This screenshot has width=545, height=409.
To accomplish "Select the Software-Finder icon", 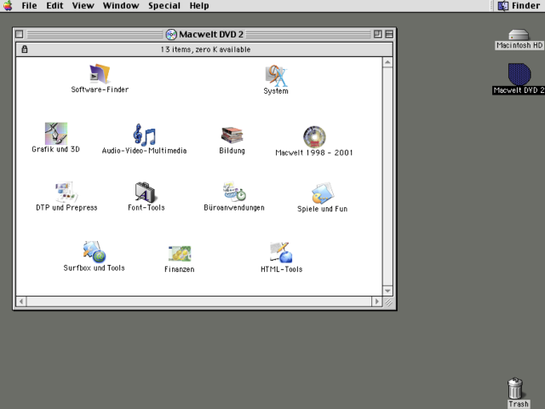I will coord(100,73).
